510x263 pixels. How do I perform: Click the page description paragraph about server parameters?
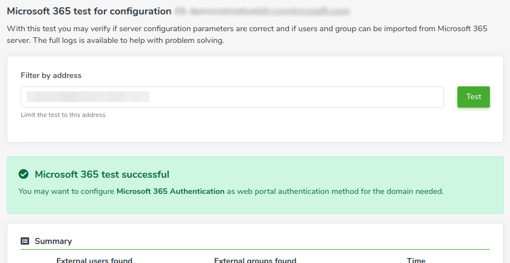coord(247,35)
